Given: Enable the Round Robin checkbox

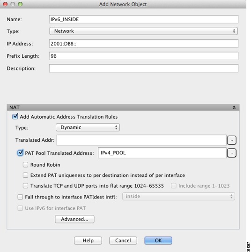Looking at the screenshot, I should [25, 165].
